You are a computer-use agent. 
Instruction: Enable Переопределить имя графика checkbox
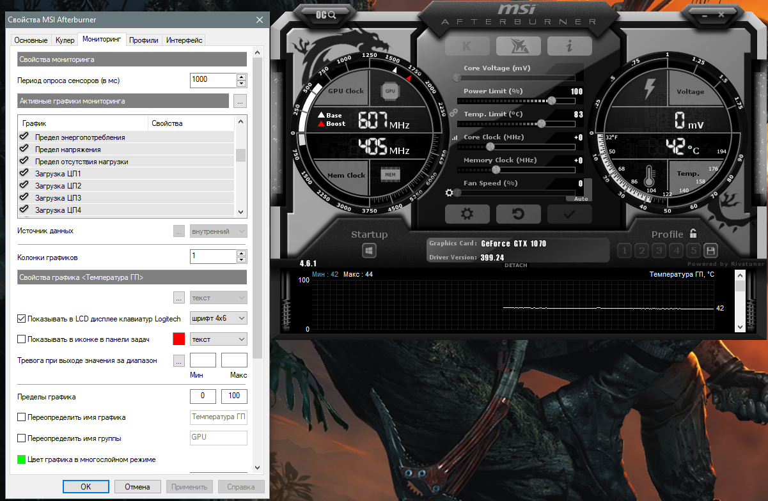22,417
